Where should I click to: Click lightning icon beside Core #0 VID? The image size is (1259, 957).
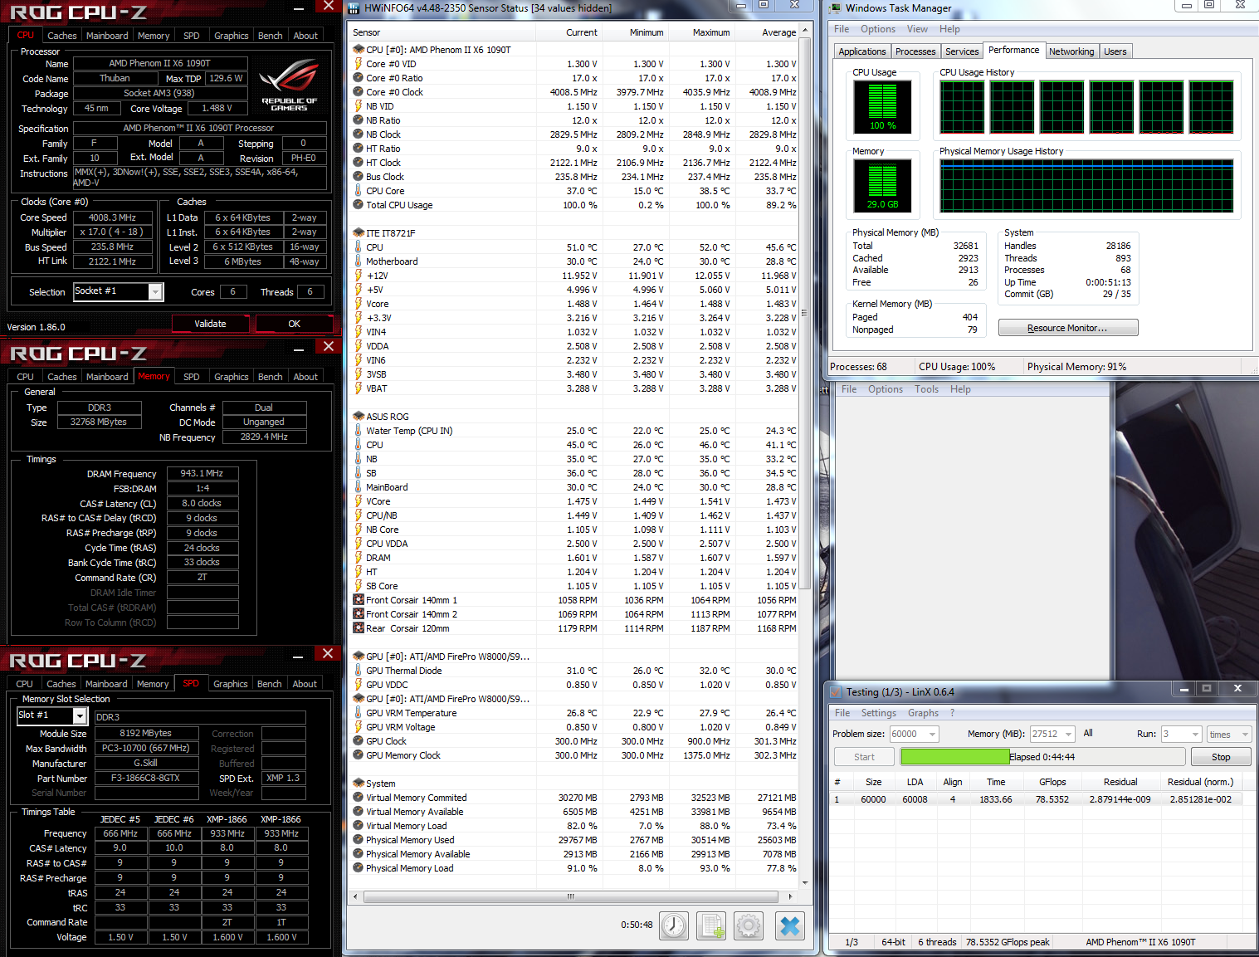pos(359,64)
